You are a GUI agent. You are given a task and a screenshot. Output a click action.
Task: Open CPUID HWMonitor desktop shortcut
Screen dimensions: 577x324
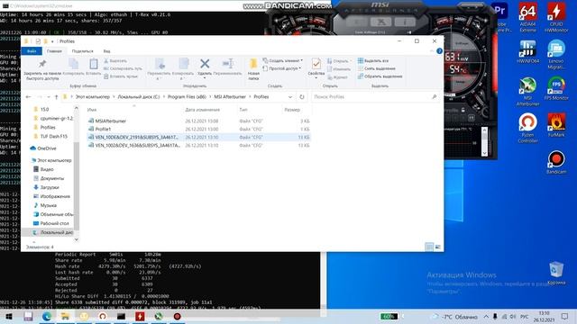[x=556, y=18]
